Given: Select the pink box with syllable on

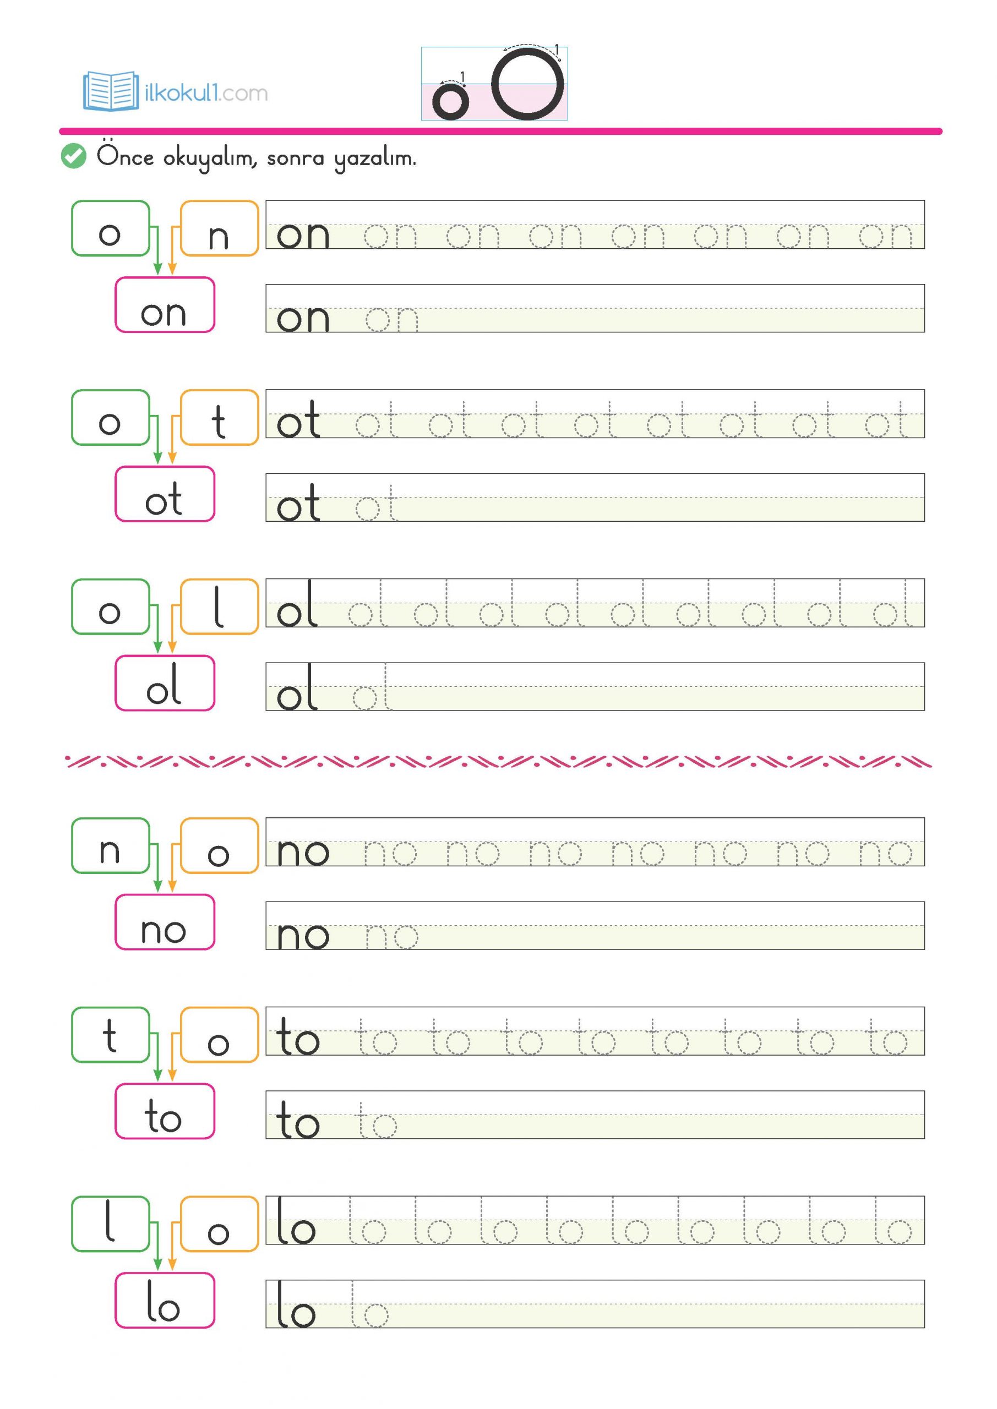Looking at the screenshot, I should (x=165, y=305).
